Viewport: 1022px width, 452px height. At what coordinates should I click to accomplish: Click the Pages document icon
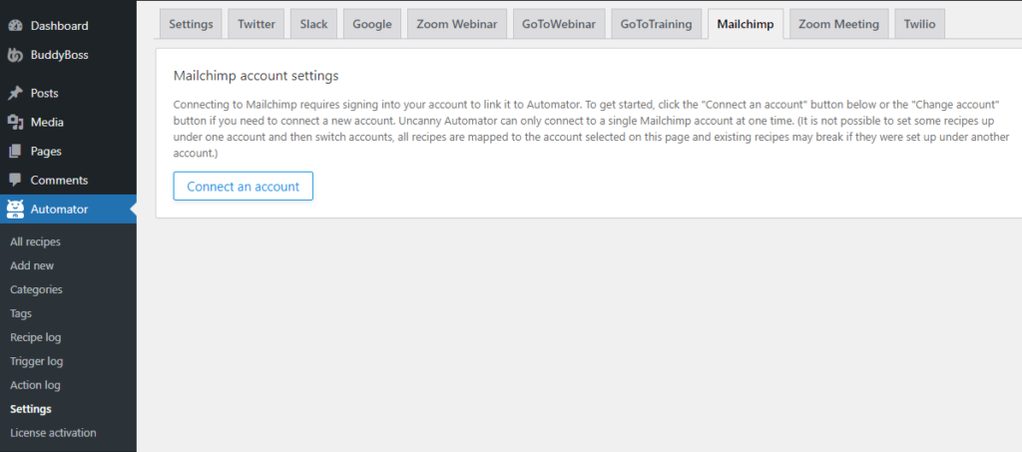[x=15, y=151]
